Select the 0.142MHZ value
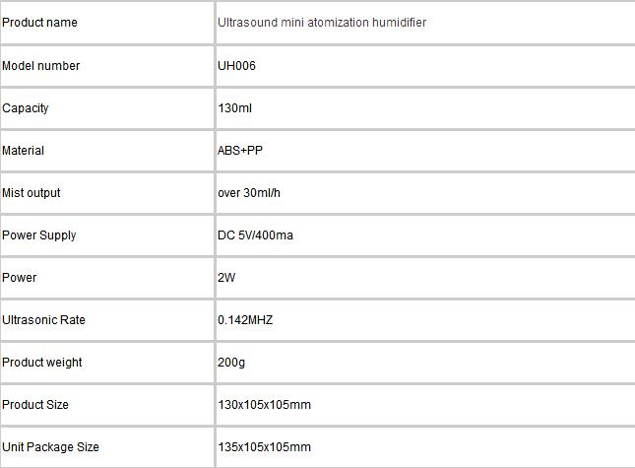 (245, 319)
